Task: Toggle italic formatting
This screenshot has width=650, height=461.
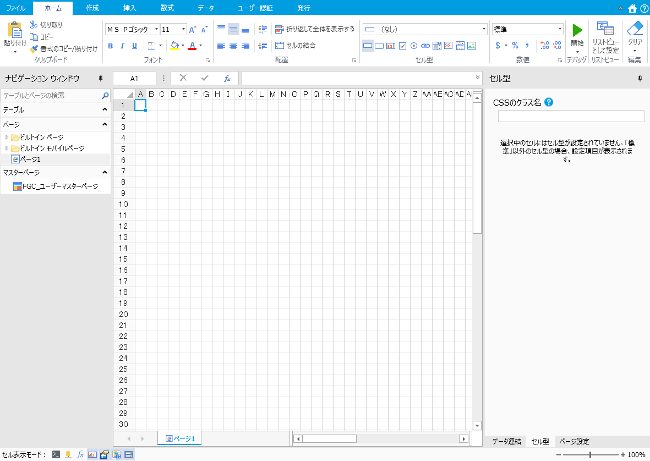Action: [x=122, y=46]
